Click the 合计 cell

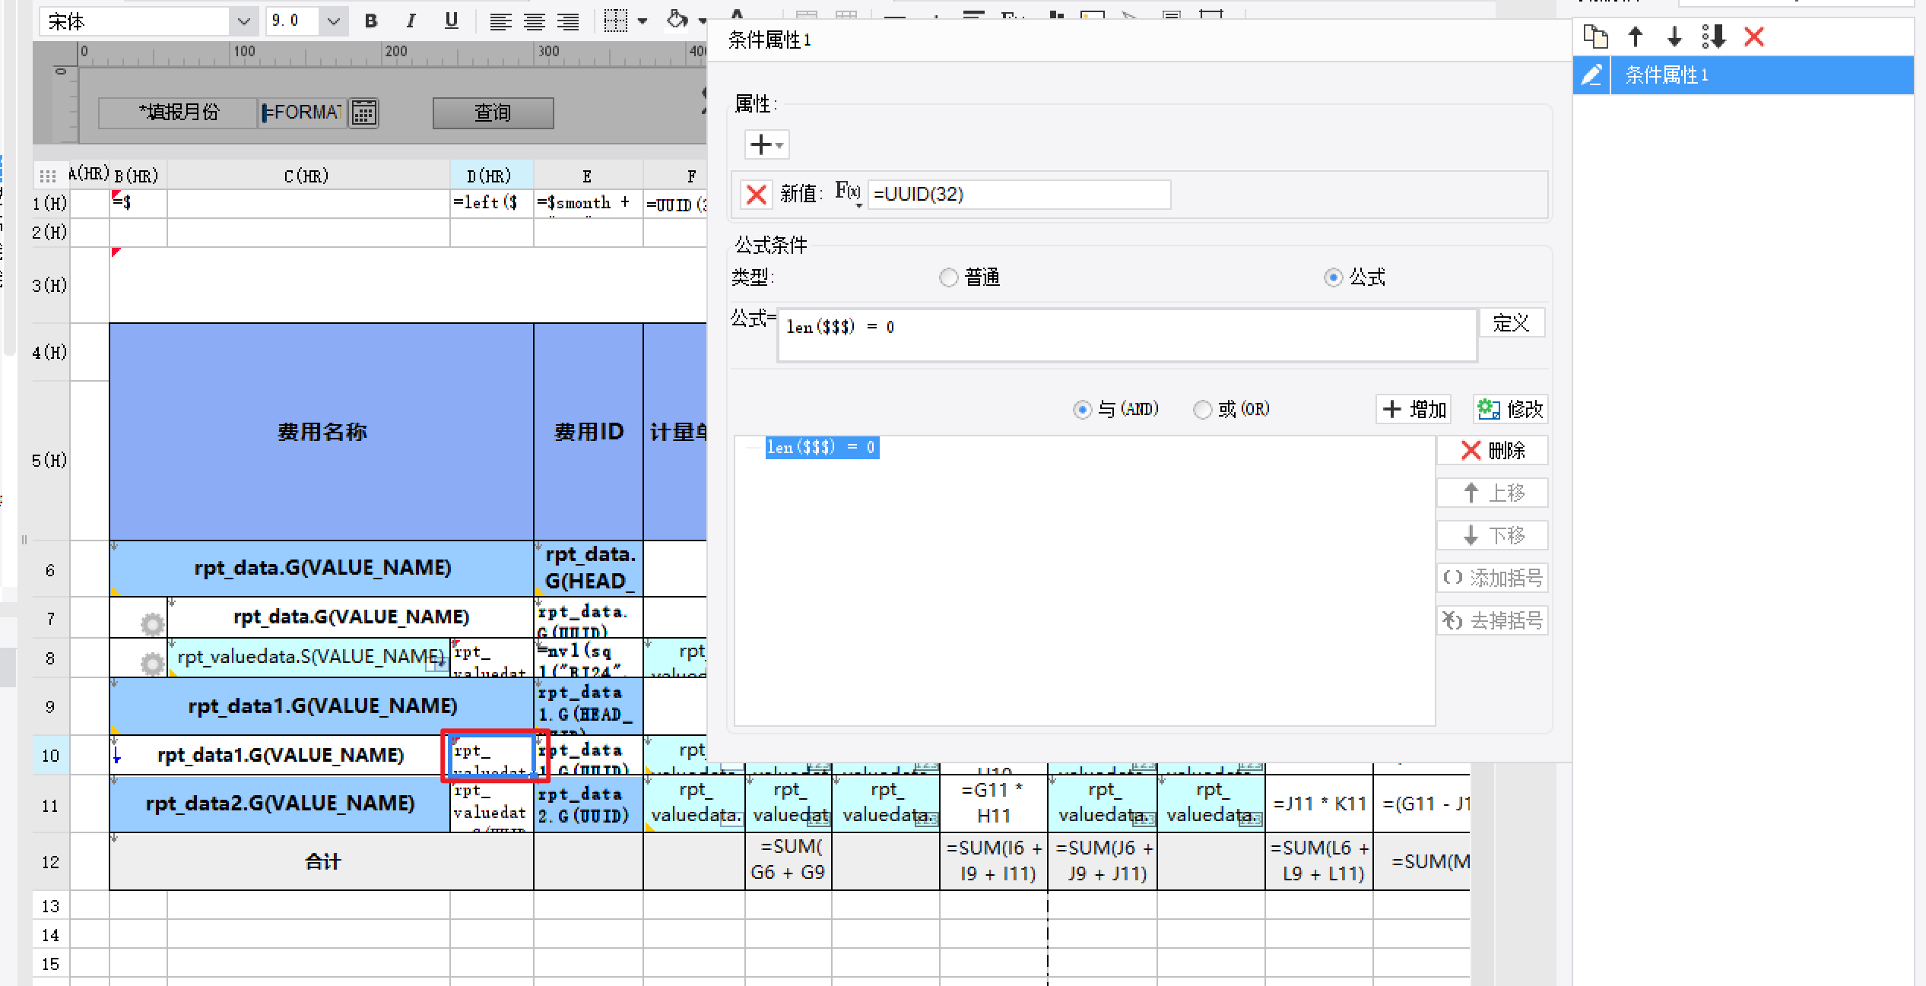click(x=322, y=861)
